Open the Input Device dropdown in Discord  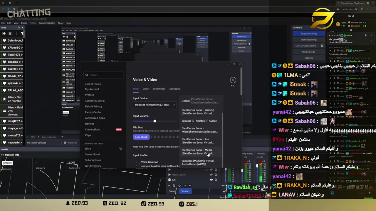[x=155, y=105]
